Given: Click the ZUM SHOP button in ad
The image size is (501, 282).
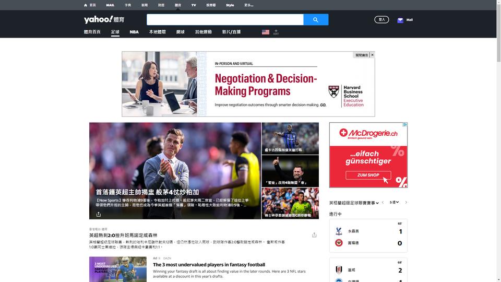Looking at the screenshot, I should [368, 175].
